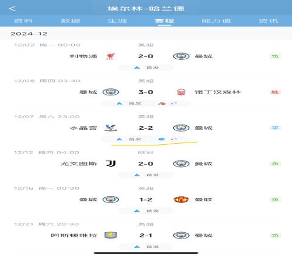This screenshot has width=292, height=256.
Task: Expand details under Aston Villa 2-1 match
Action: 146,247
